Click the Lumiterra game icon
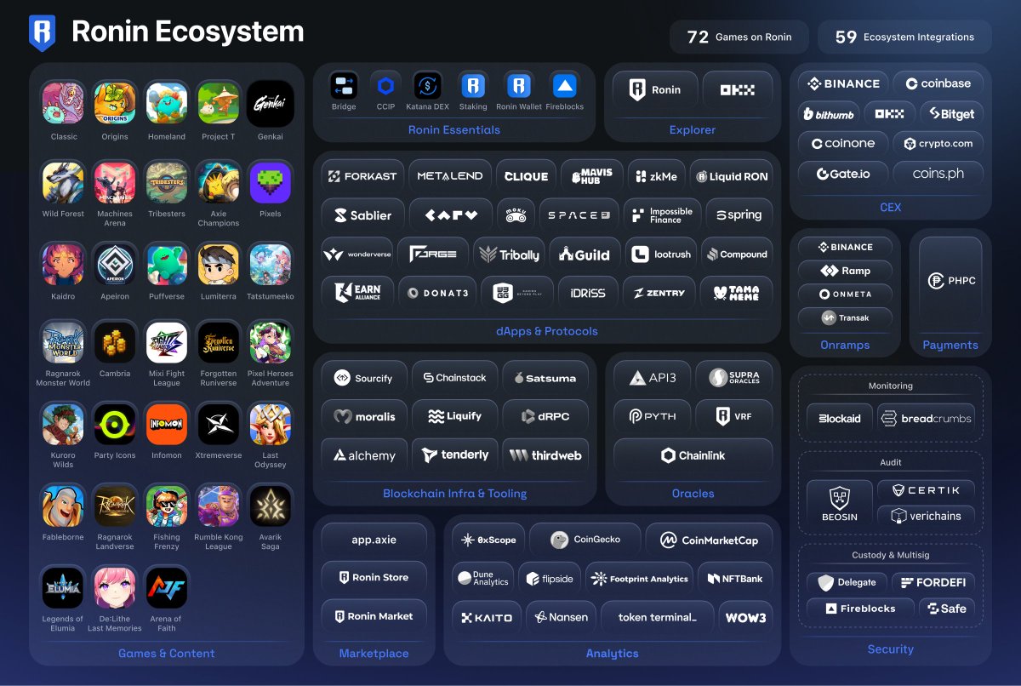The width and height of the screenshot is (1021, 686). (219, 264)
